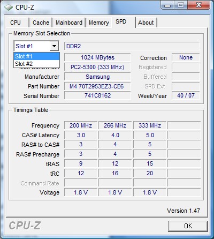Click the PC2-5300 (333 MHz) bandwidth value
This screenshot has height=239, width=214.
[97, 67]
